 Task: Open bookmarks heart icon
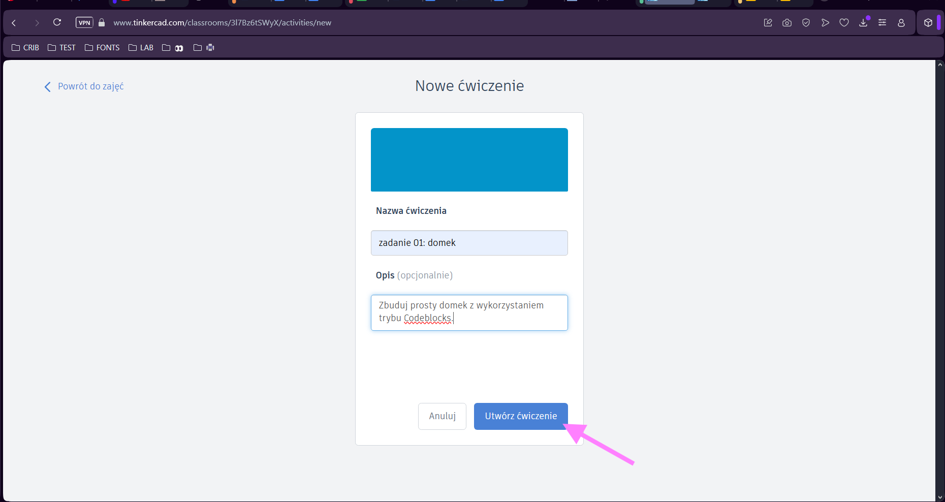(844, 23)
